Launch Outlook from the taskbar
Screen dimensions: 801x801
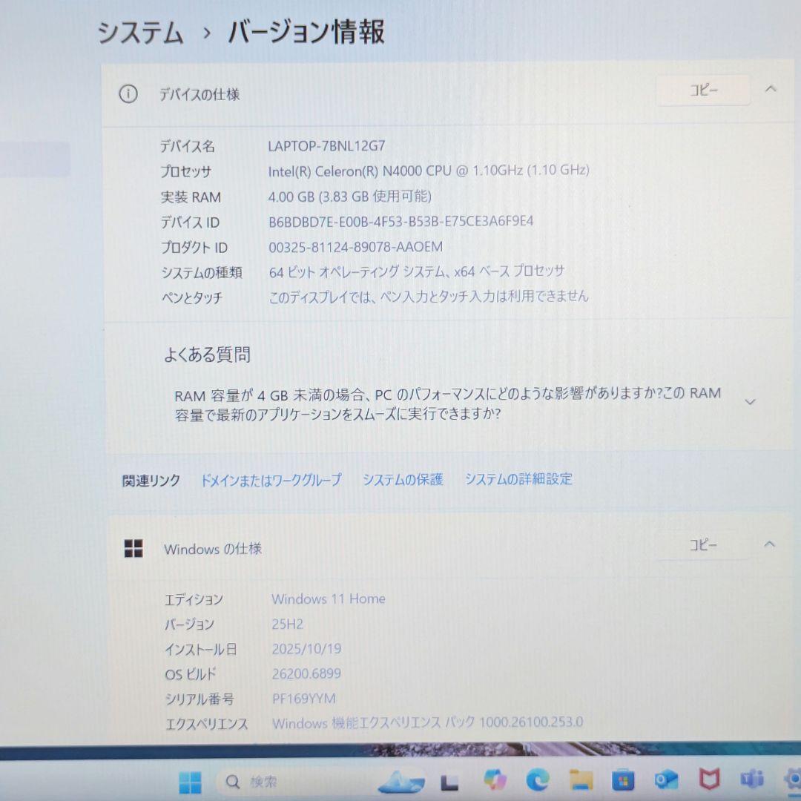(665, 781)
